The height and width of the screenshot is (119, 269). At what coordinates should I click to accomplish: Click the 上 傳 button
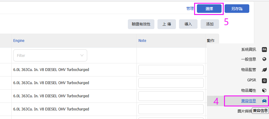167,24
